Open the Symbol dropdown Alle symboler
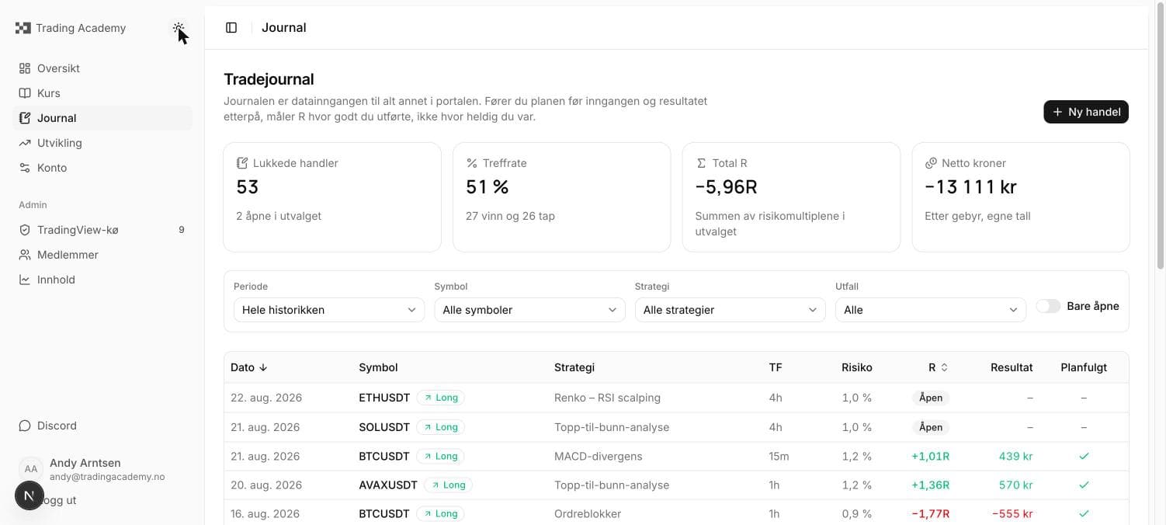 (529, 310)
